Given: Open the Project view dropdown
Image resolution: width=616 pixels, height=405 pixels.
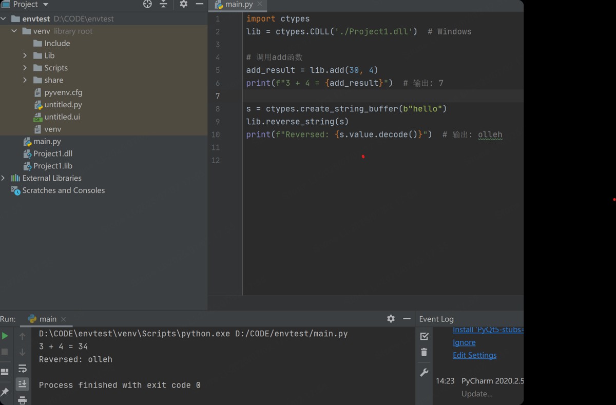Looking at the screenshot, I should (45, 5).
